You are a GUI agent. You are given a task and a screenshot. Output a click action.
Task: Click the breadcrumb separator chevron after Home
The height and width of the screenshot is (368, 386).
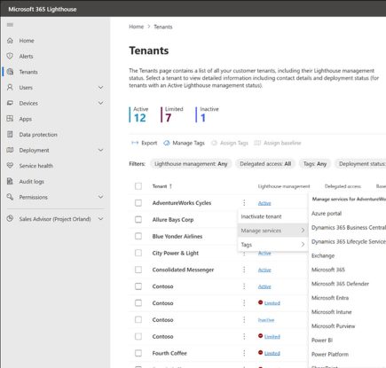(149, 27)
